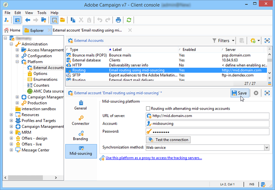Viewport: 275px width, 190px height.
Task: Click the Redo arrow icon
Action: click(108, 20)
